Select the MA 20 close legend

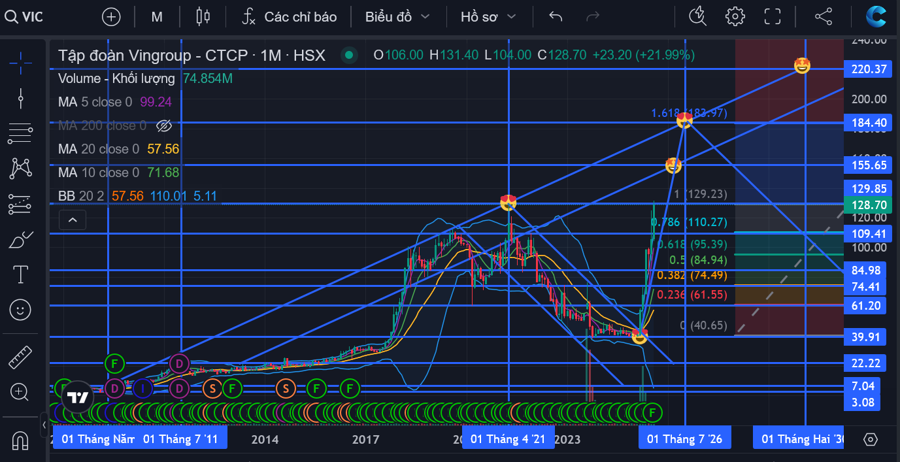tap(99, 149)
